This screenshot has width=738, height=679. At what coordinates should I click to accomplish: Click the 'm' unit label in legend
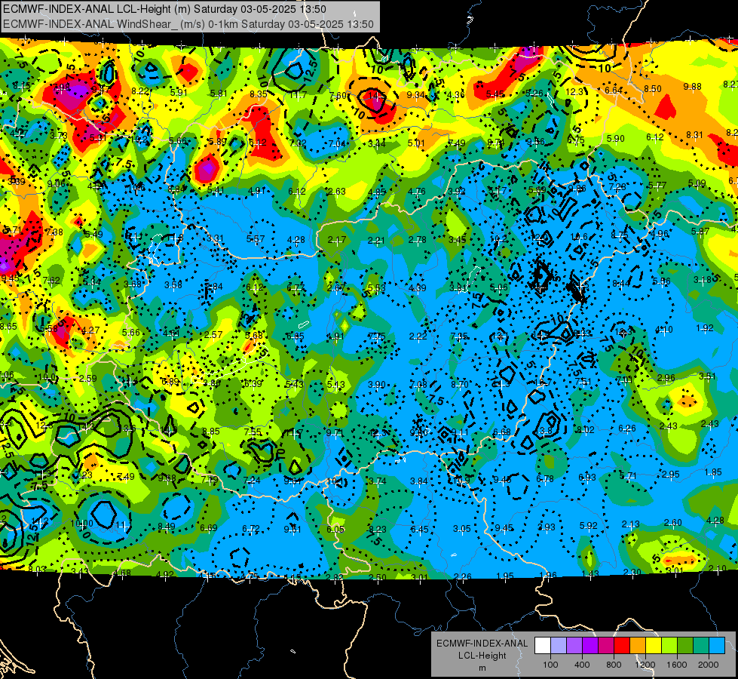(482, 668)
